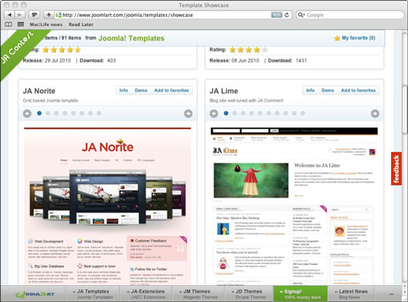408x302 pixels.
Task: Go to next JA Lime slide arrow
Action: click(374, 114)
